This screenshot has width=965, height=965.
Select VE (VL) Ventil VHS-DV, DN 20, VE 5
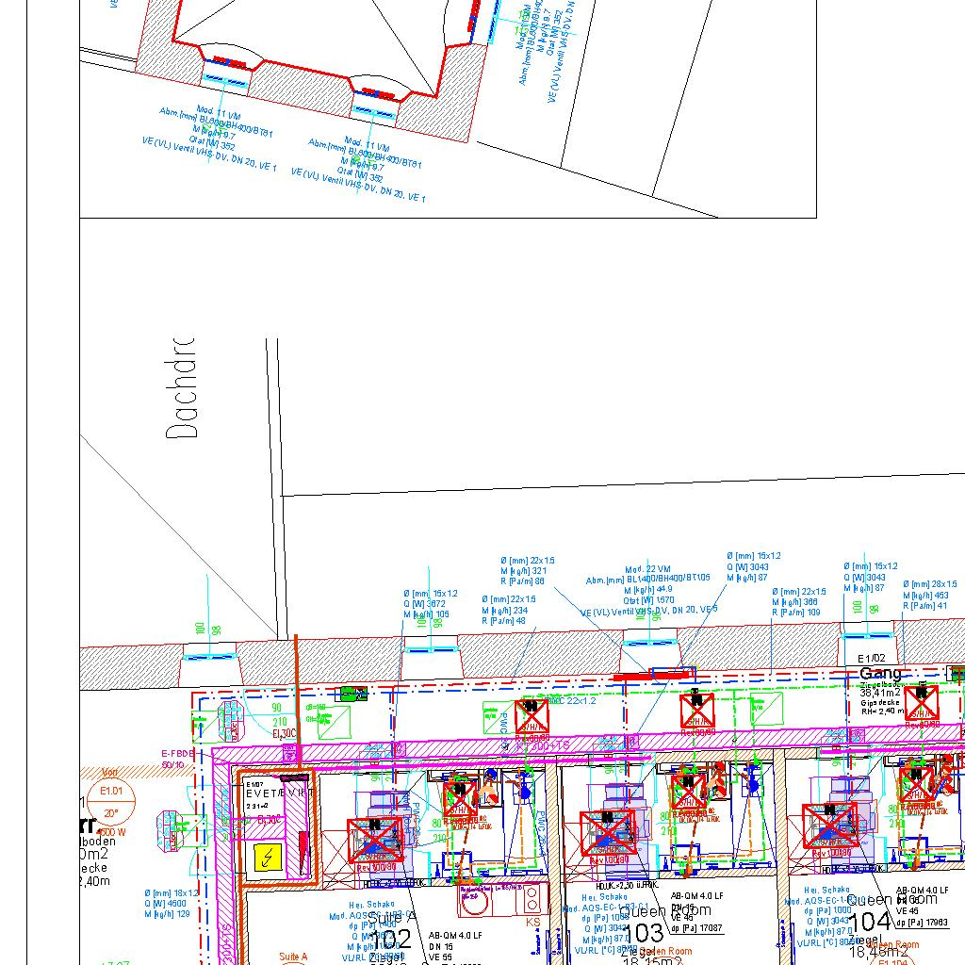(x=648, y=611)
